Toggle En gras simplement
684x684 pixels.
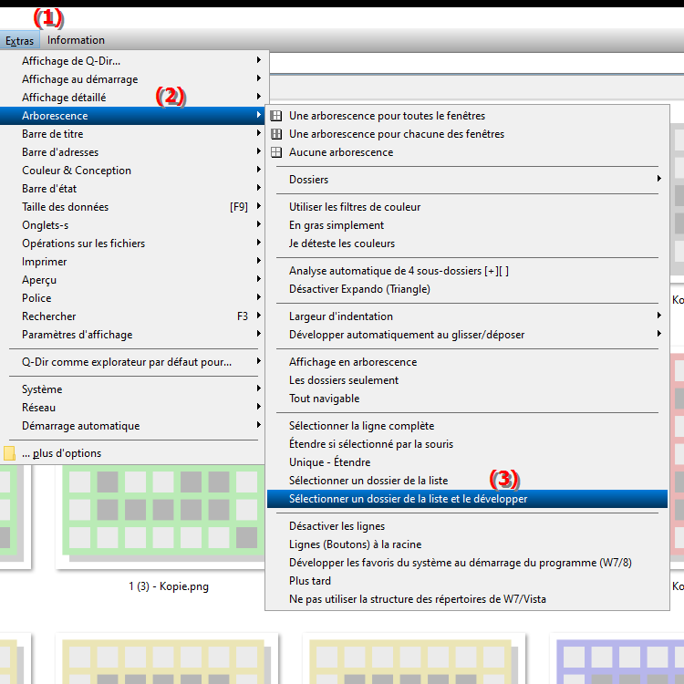coord(467,225)
